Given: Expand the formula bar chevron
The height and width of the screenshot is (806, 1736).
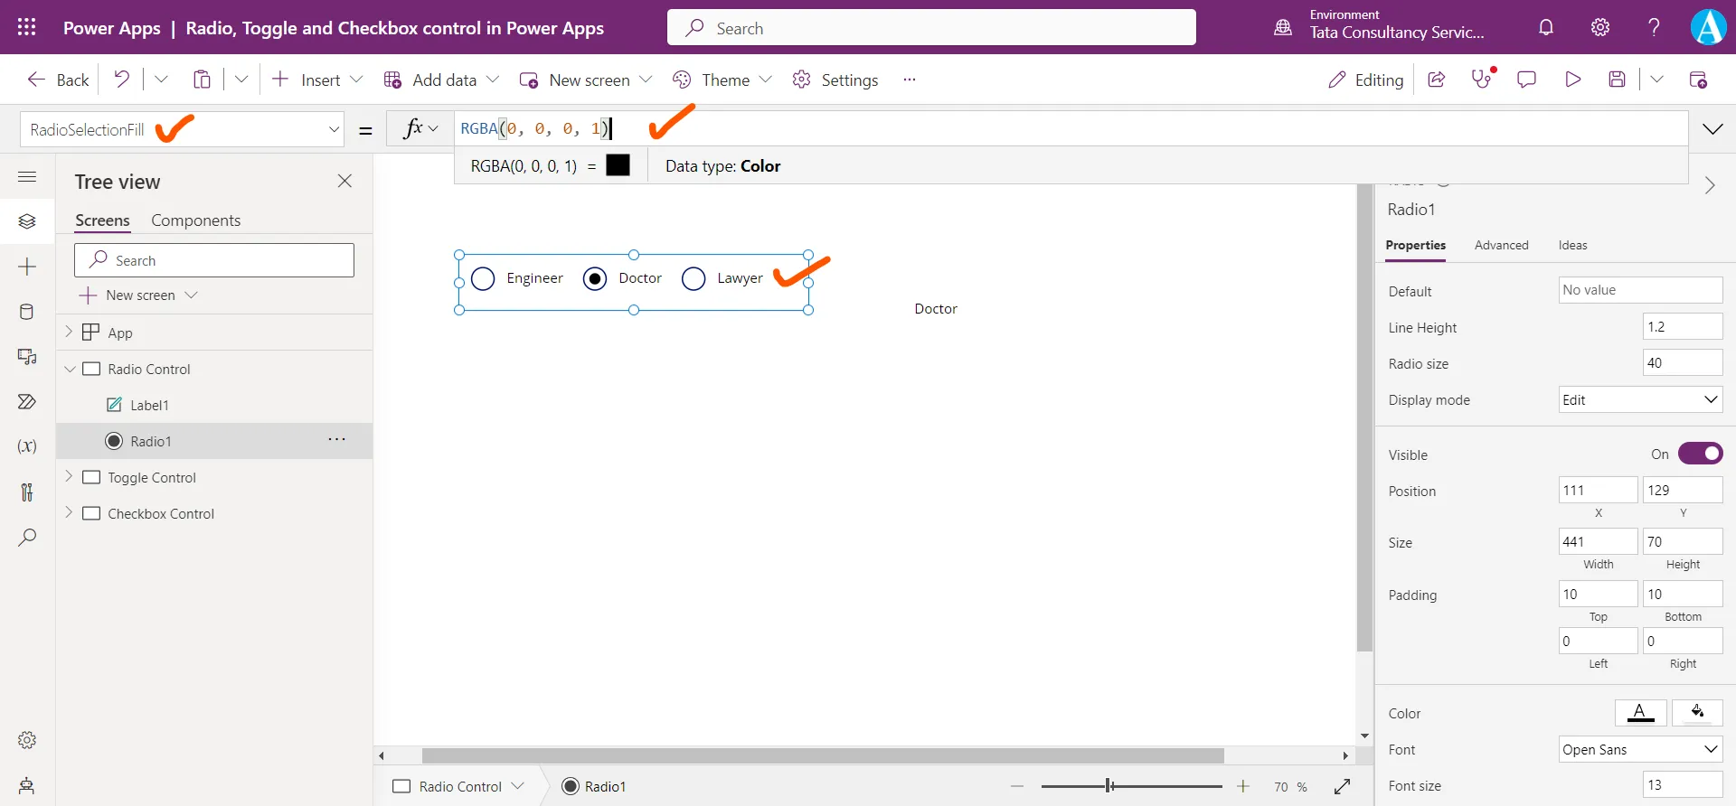Looking at the screenshot, I should [x=1712, y=129].
